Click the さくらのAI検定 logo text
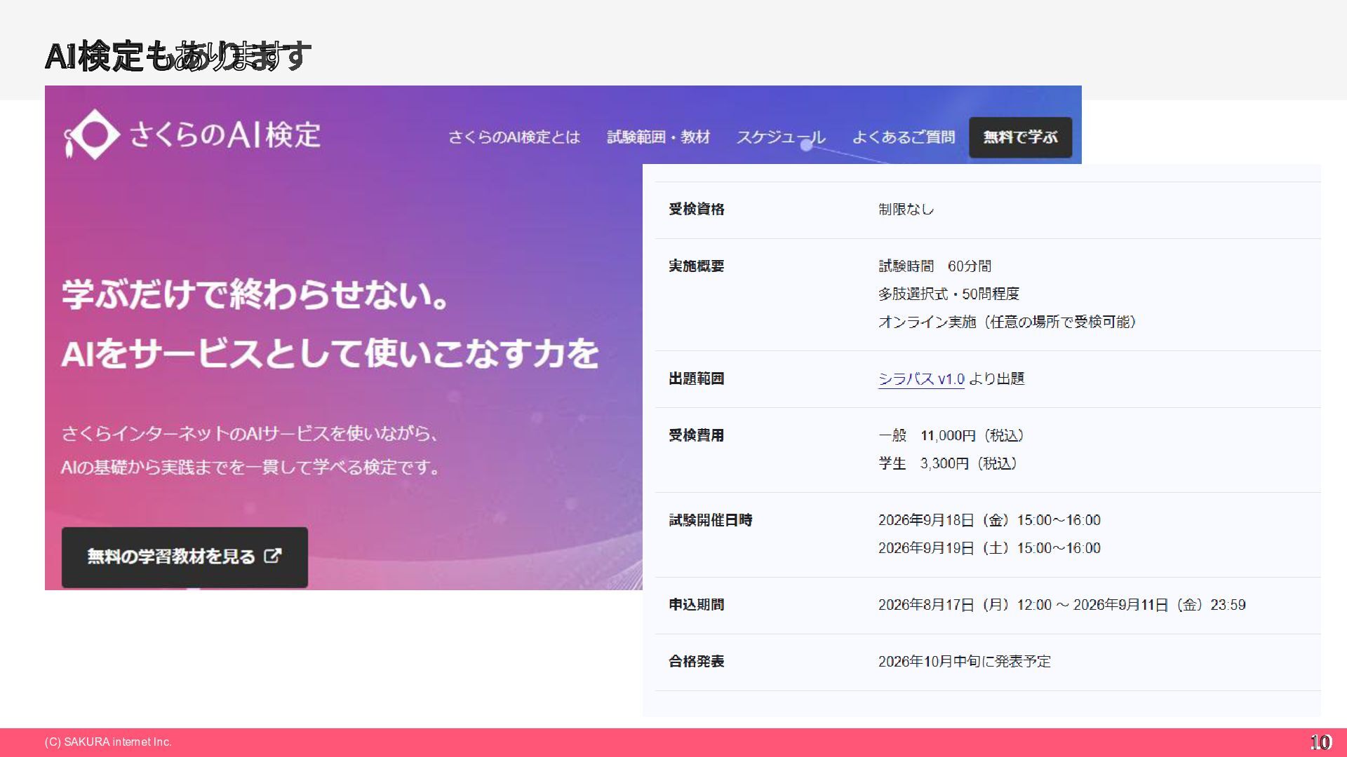This screenshot has width=1347, height=757. click(224, 135)
